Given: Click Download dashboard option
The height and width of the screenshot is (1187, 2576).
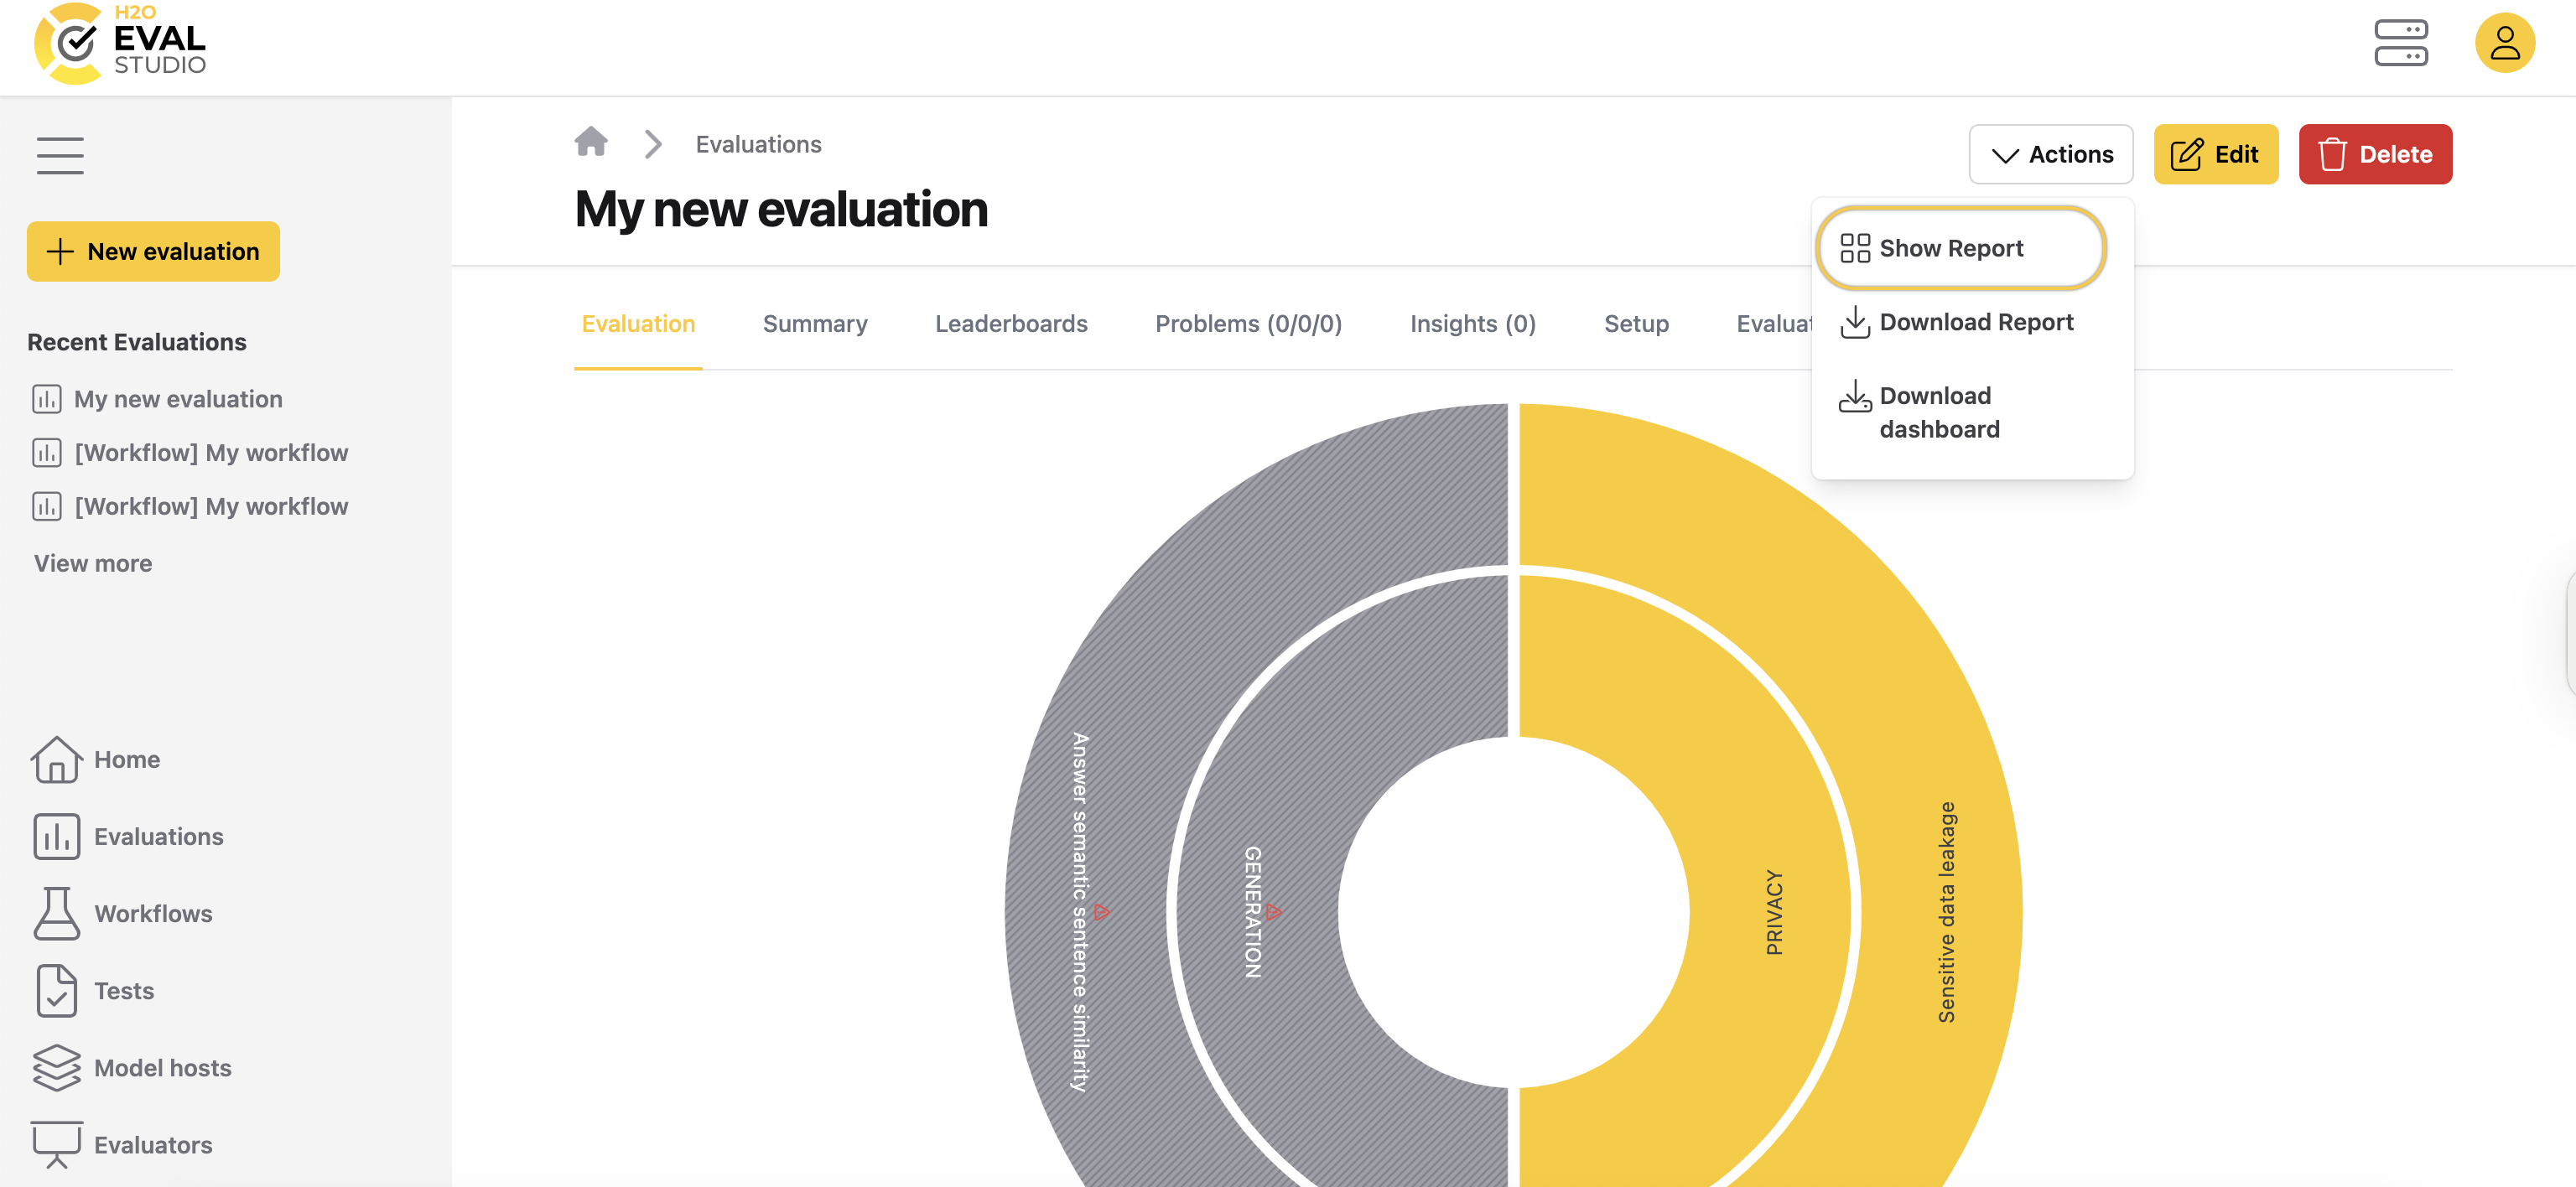Looking at the screenshot, I should tap(1938, 412).
